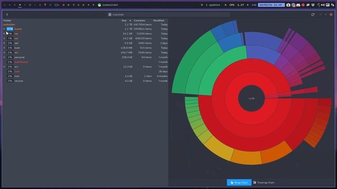Click the round app icon beside the panel title
337x189 pixels.
coord(100,5)
